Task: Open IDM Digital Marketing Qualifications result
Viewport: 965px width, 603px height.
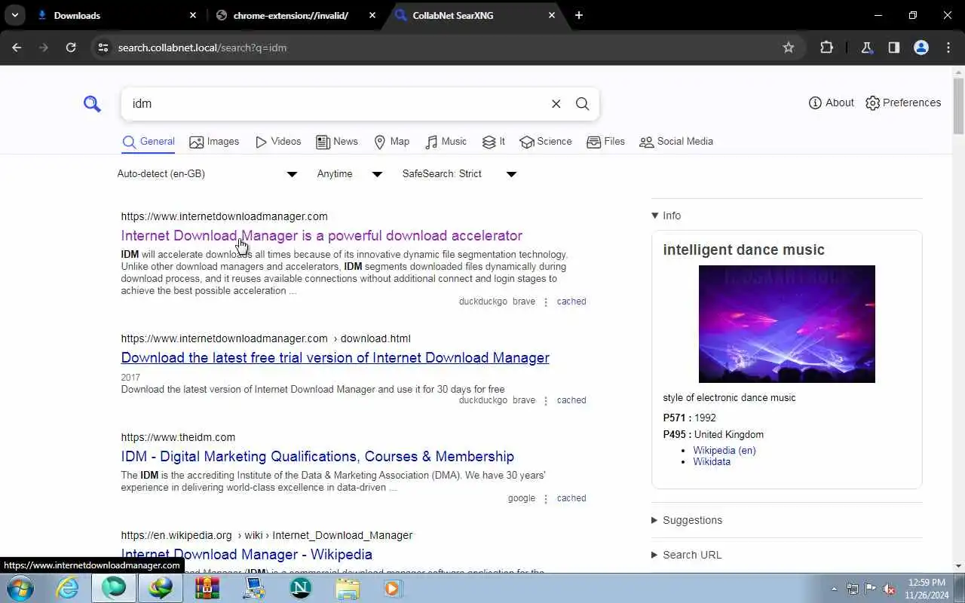Action: [317, 457]
